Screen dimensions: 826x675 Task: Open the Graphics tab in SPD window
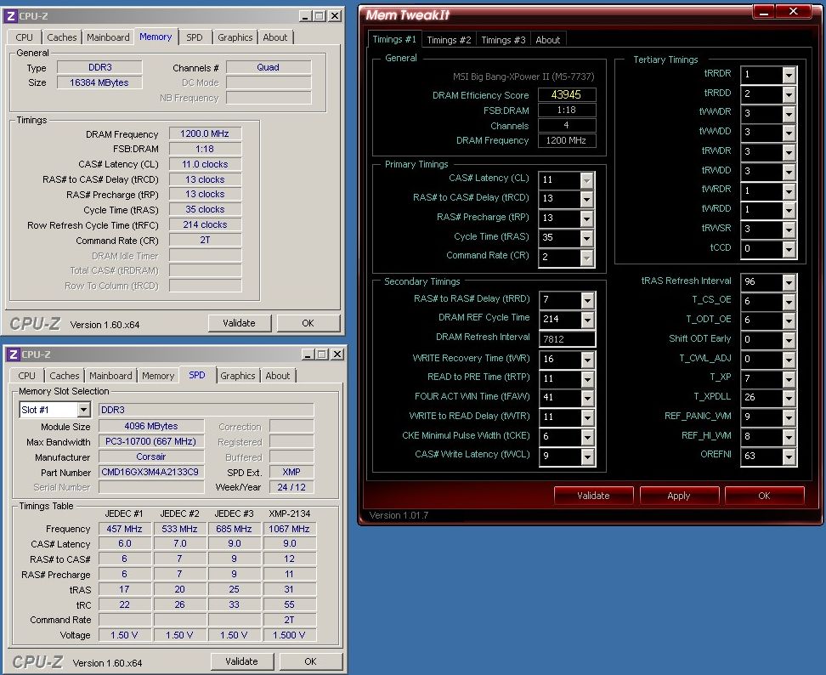237,376
